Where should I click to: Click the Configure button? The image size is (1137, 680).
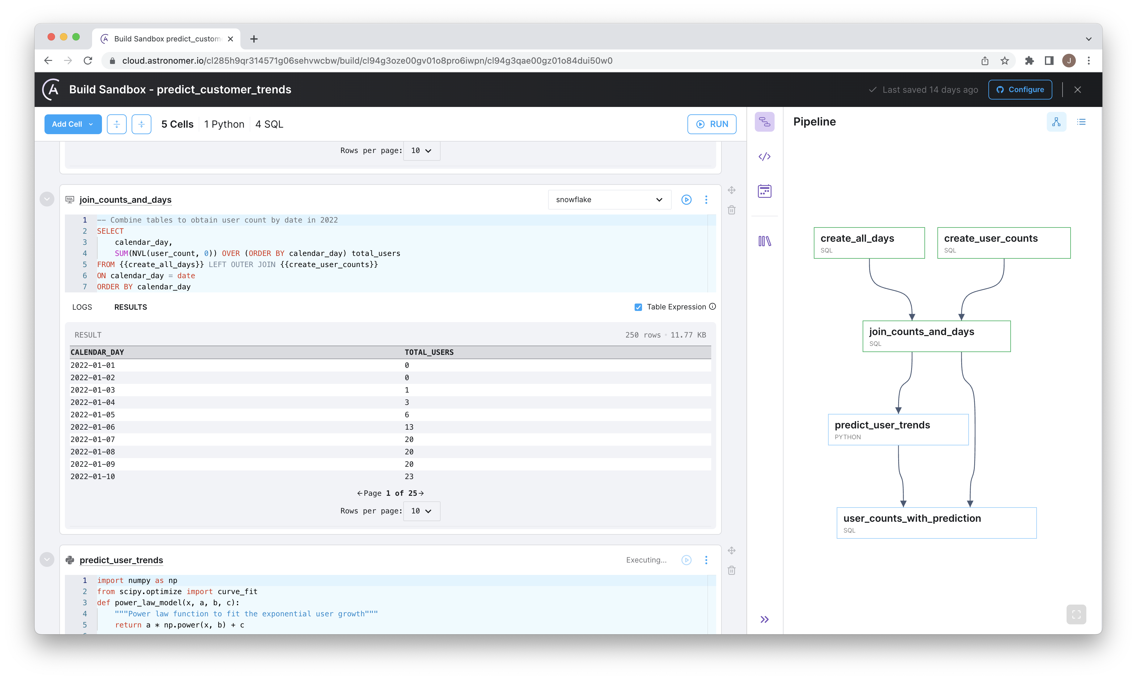coord(1020,90)
